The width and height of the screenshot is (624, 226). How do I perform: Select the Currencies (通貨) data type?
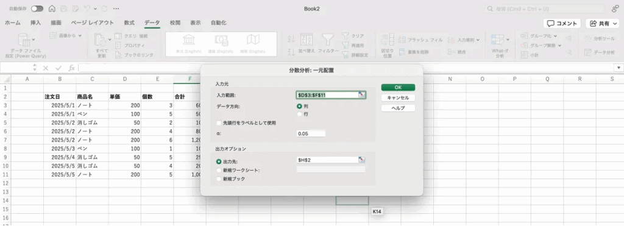click(x=221, y=43)
